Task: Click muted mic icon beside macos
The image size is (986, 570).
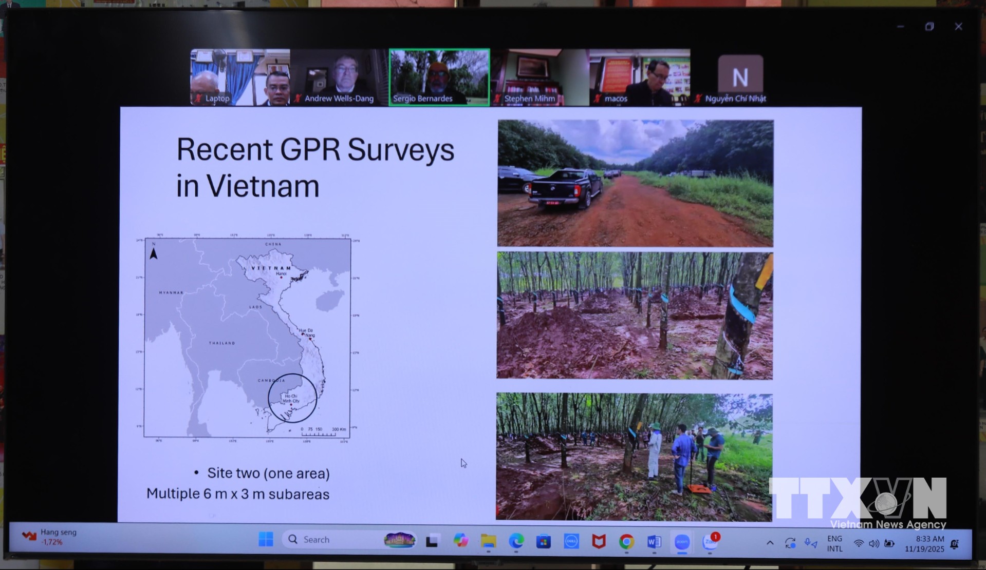Action: tap(597, 99)
